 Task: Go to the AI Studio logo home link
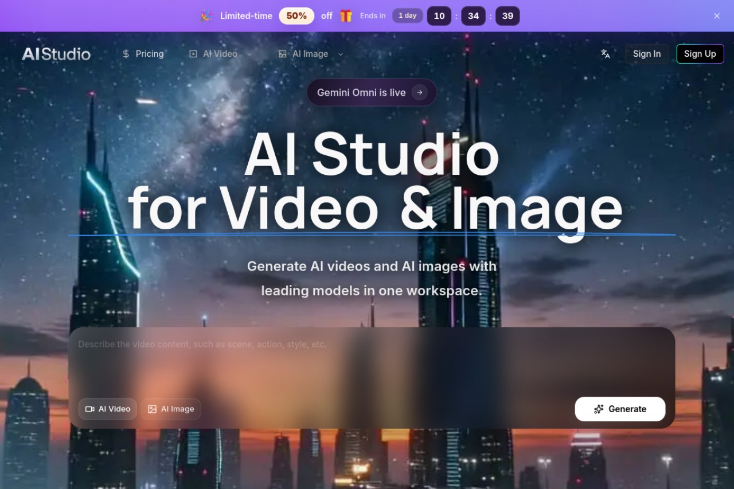pos(56,54)
